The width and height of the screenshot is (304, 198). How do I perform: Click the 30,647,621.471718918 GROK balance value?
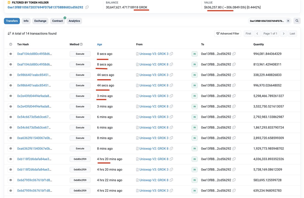[126, 7]
